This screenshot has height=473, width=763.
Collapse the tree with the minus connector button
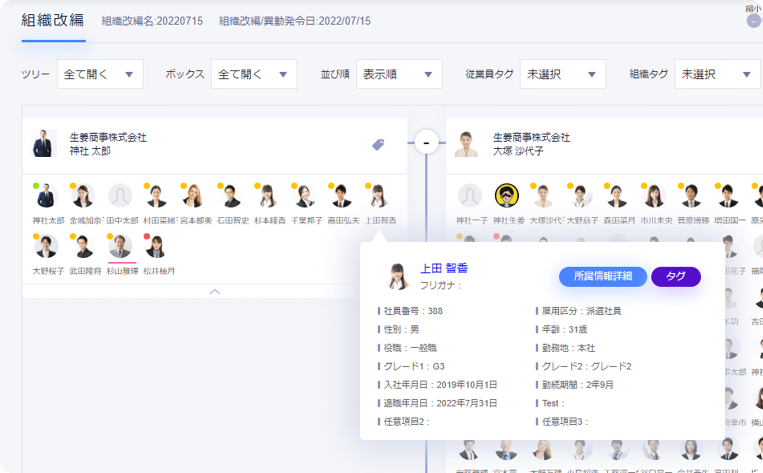click(426, 143)
